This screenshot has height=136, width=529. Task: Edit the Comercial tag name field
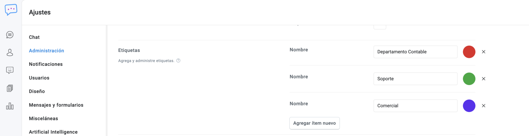pyautogui.click(x=415, y=106)
